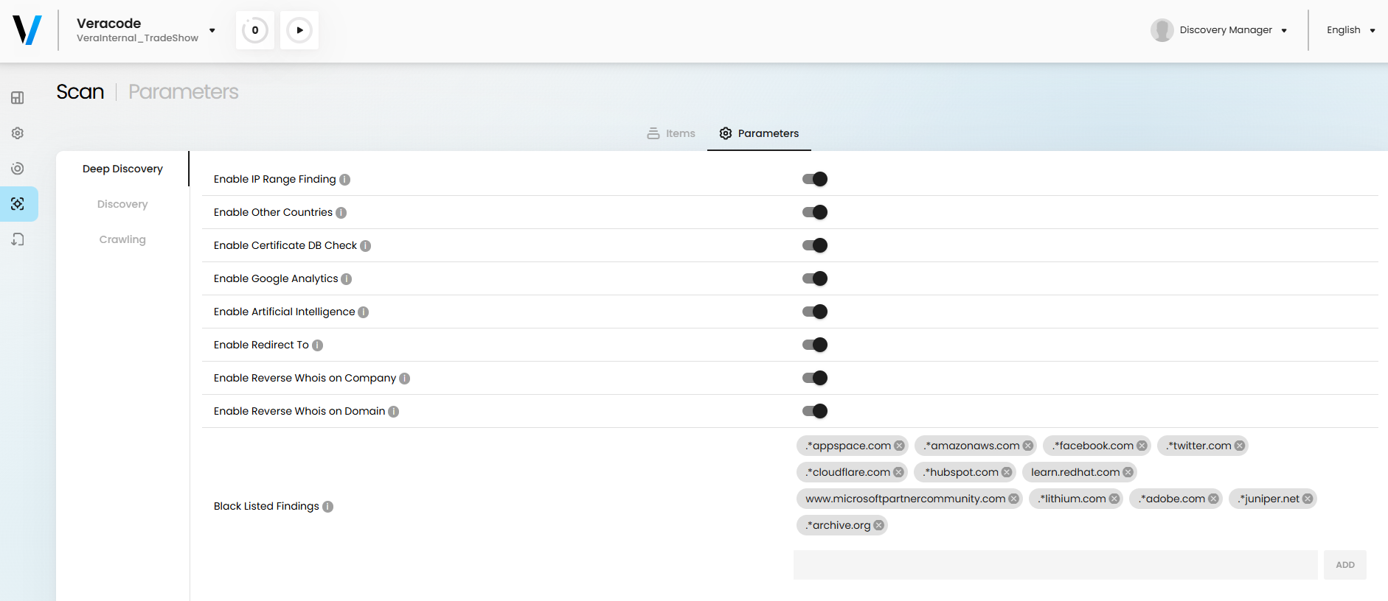The width and height of the screenshot is (1388, 601).
Task: Remove the .*lithium.com blacklist tag
Action: click(1114, 499)
